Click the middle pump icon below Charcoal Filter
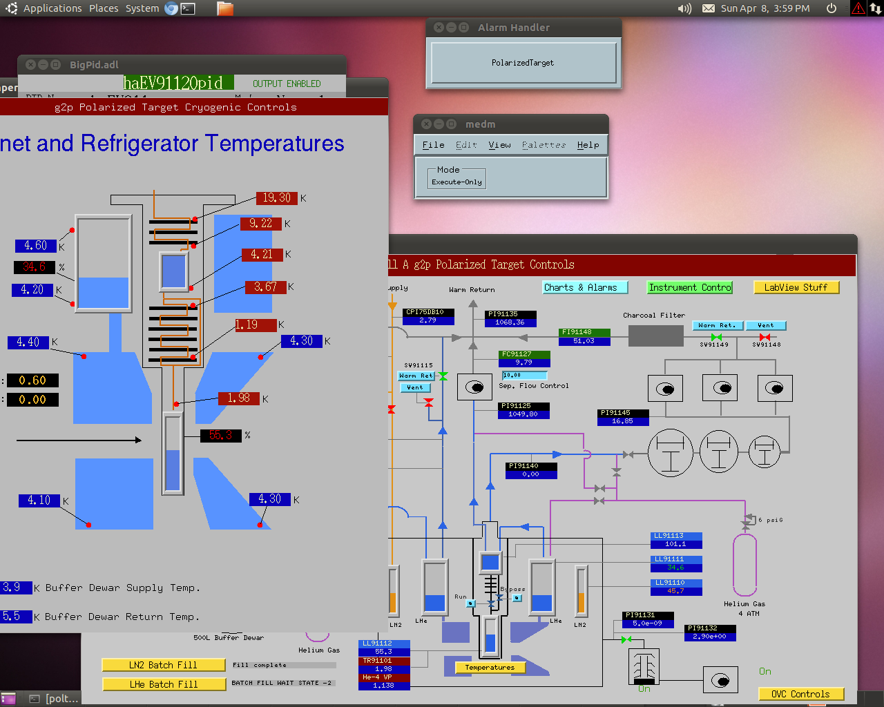 pos(720,388)
